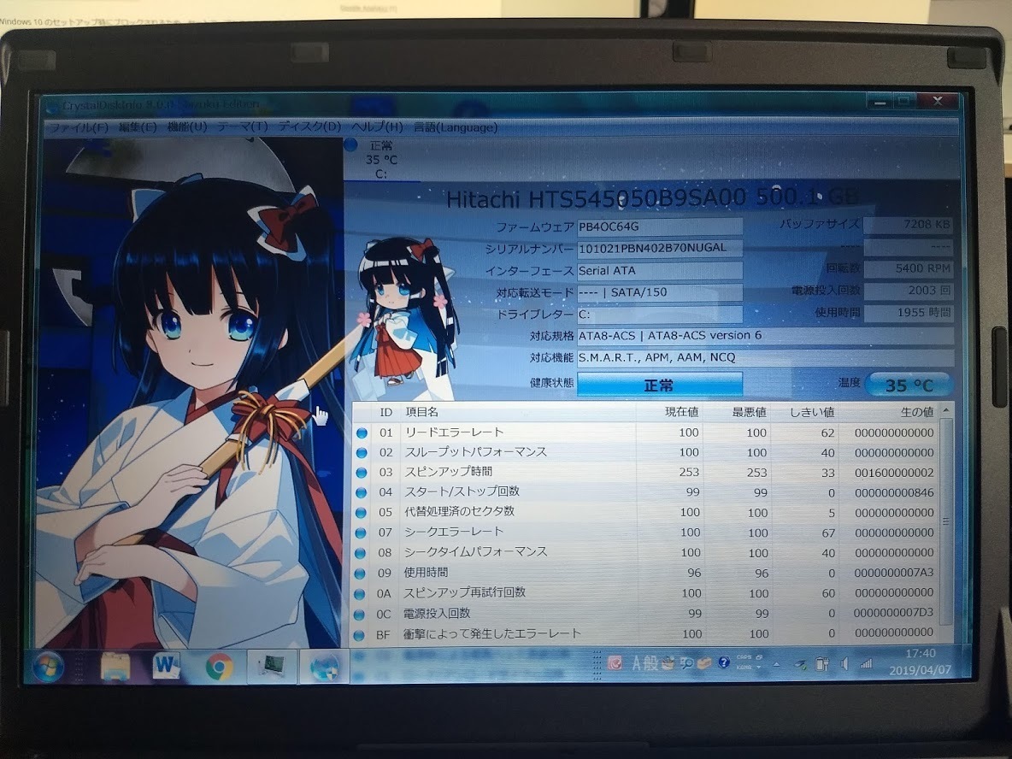The width and height of the screenshot is (1012, 759).
Task: Click the Hitachi HTS545050B9SA00 drive title
Action: click(652, 198)
